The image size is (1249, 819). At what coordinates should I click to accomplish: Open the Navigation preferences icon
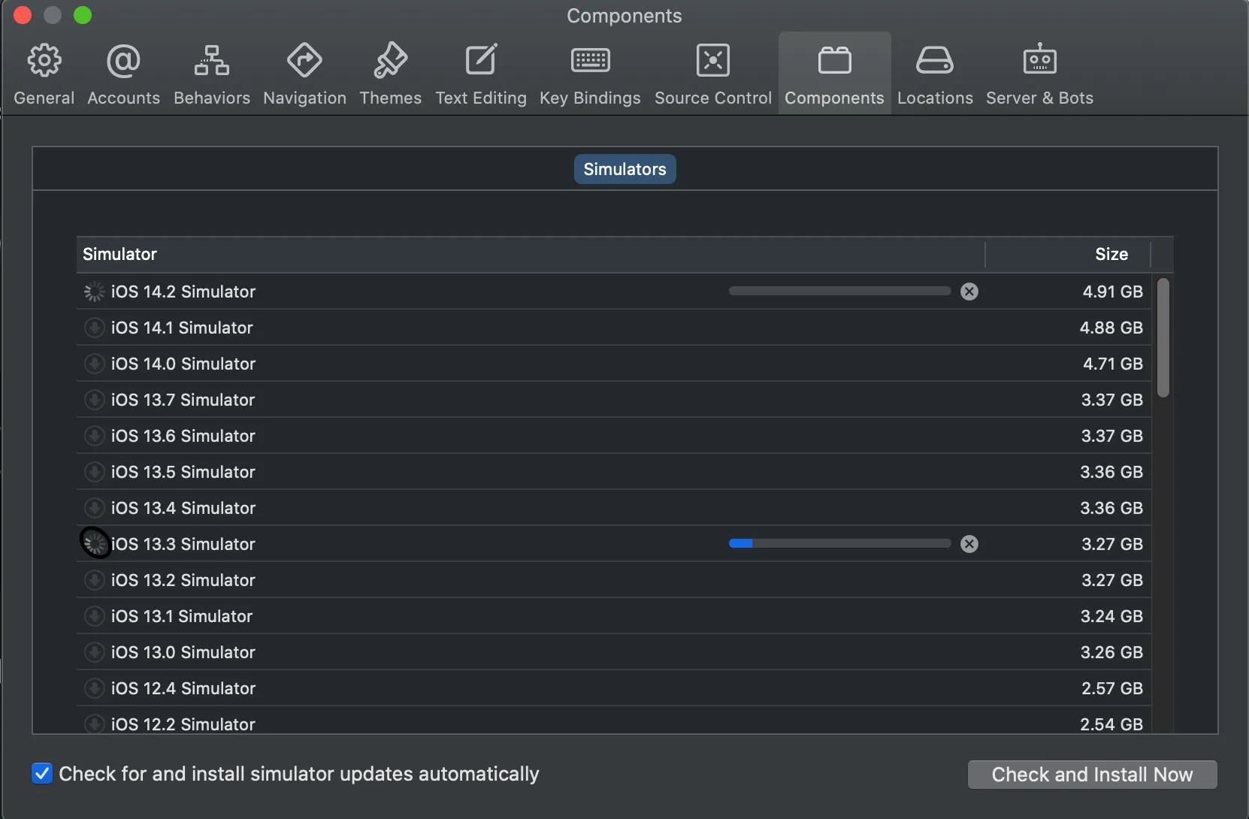click(x=304, y=60)
